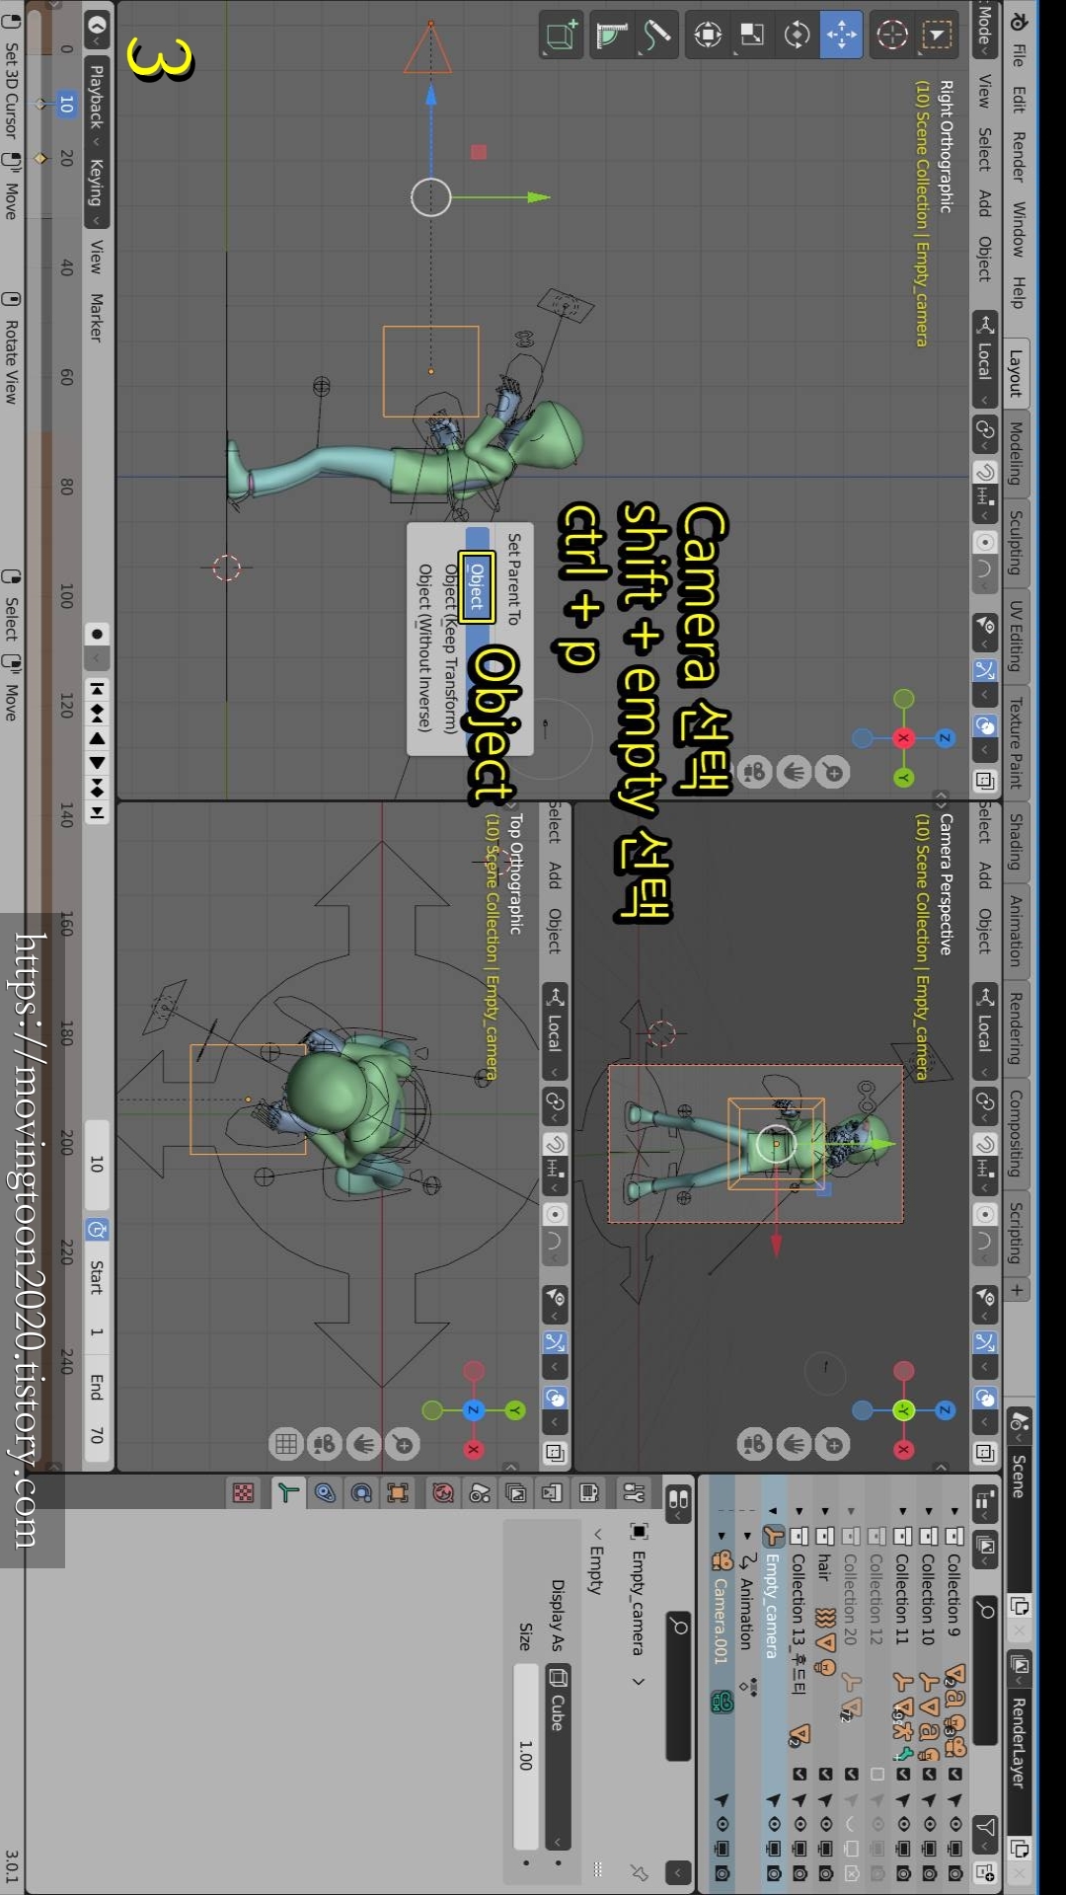This screenshot has height=1895, width=1066.
Task: Open outliner filter funnel dropdown
Action: coord(986,1835)
